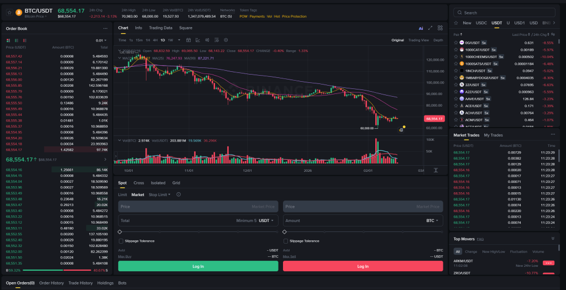The image size is (566, 290).
Task: Switch to chart Info tab
Action: [x=139, y=28]
